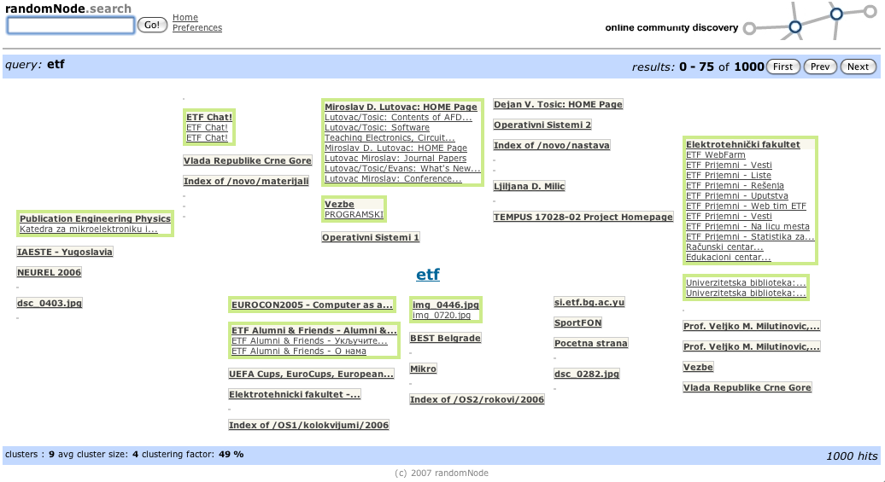Open Index of /novo/materijali result

coord(246,181)
